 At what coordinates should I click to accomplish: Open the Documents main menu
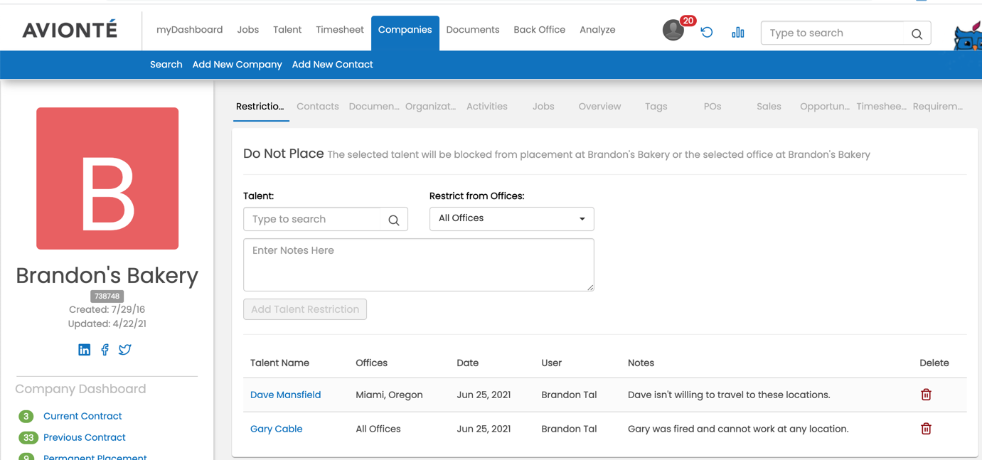tap(473, 30)
